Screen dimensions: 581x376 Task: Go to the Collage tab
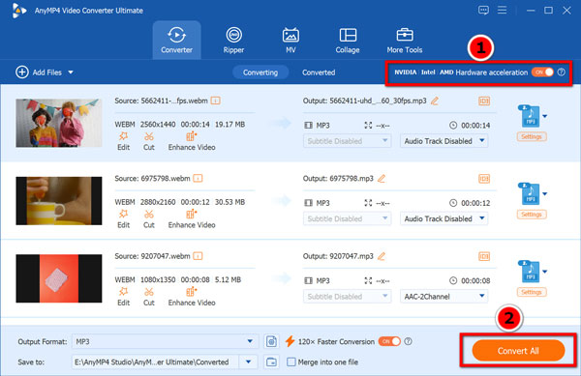(348, 40)
